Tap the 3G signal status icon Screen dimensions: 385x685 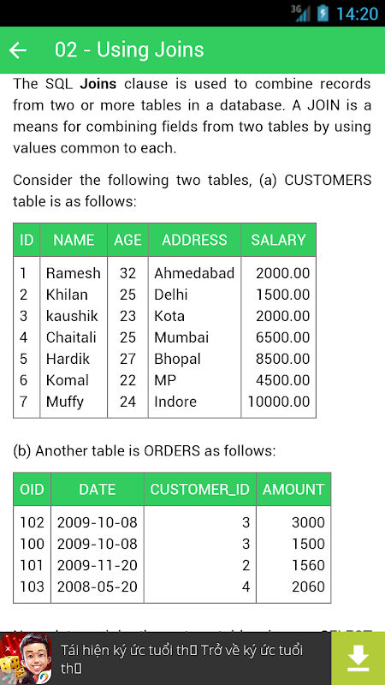300,13
